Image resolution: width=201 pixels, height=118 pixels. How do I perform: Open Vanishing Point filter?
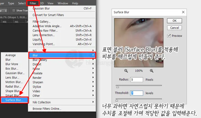[62, 44]
